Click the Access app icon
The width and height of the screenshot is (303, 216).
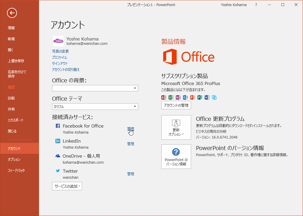(163, 97)
